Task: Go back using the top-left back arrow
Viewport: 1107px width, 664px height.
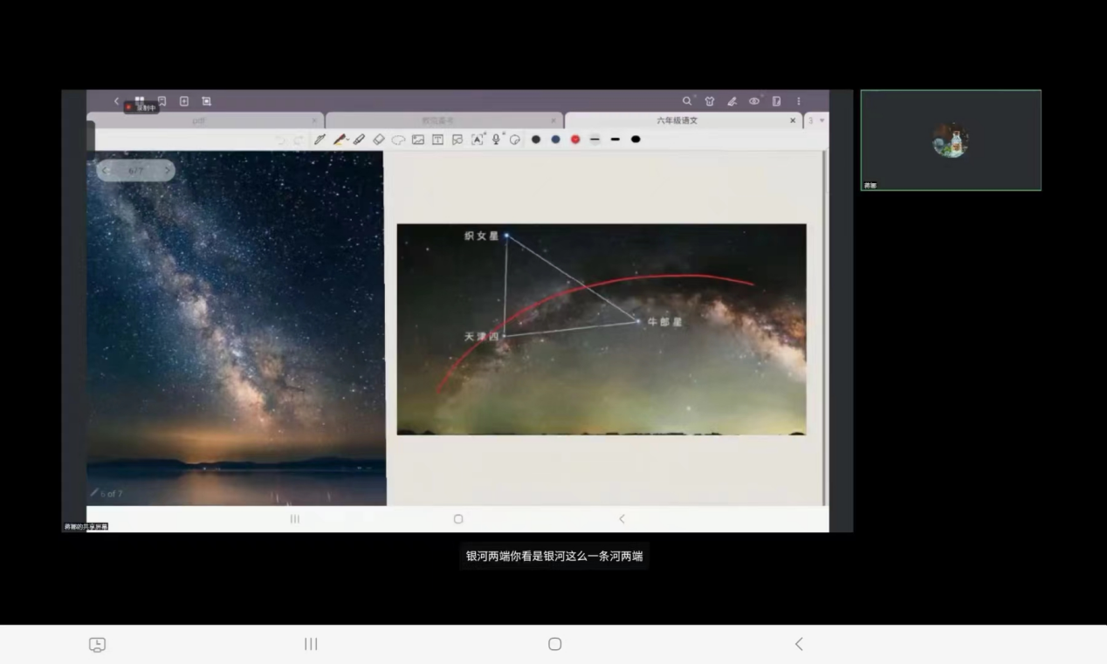Action: pyautogui.click(x=117, y=101)
